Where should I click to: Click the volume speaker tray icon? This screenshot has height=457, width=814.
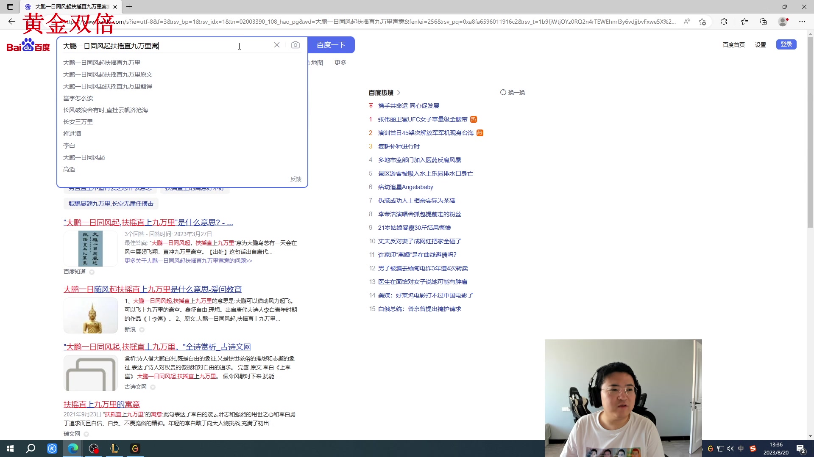tap(730, 449)
